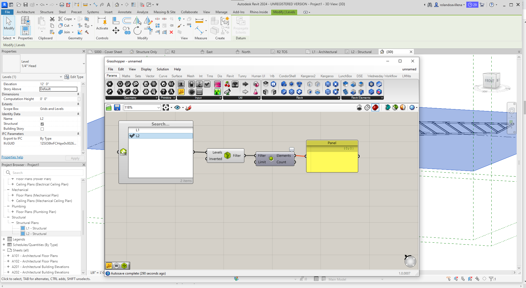Open Grasshopper file with green folder icon
526x288 pixels.
click(109, 107)
